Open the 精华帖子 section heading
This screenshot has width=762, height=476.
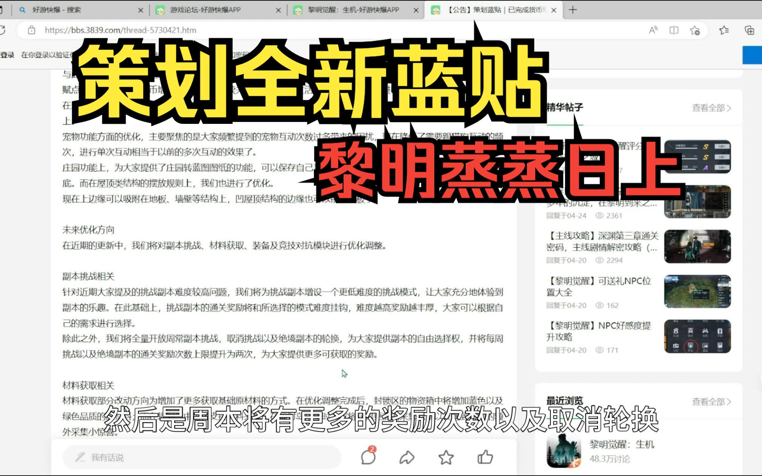565,108
